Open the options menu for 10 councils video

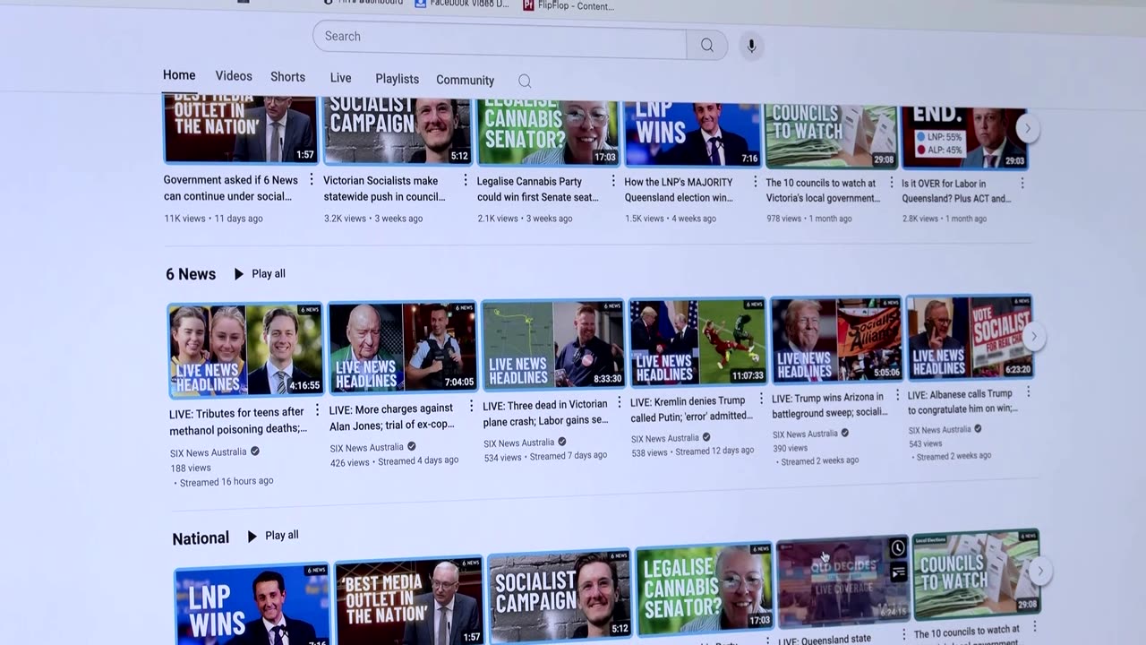pos(892,182)
